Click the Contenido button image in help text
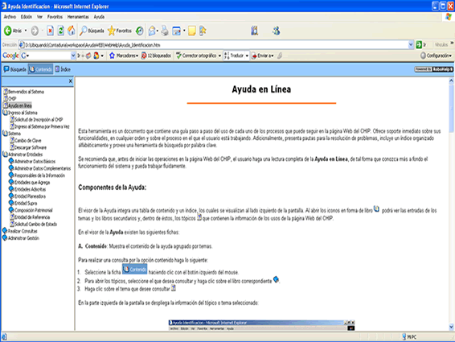The height and width of the screenshot is (342, 455). click(134, 270)
